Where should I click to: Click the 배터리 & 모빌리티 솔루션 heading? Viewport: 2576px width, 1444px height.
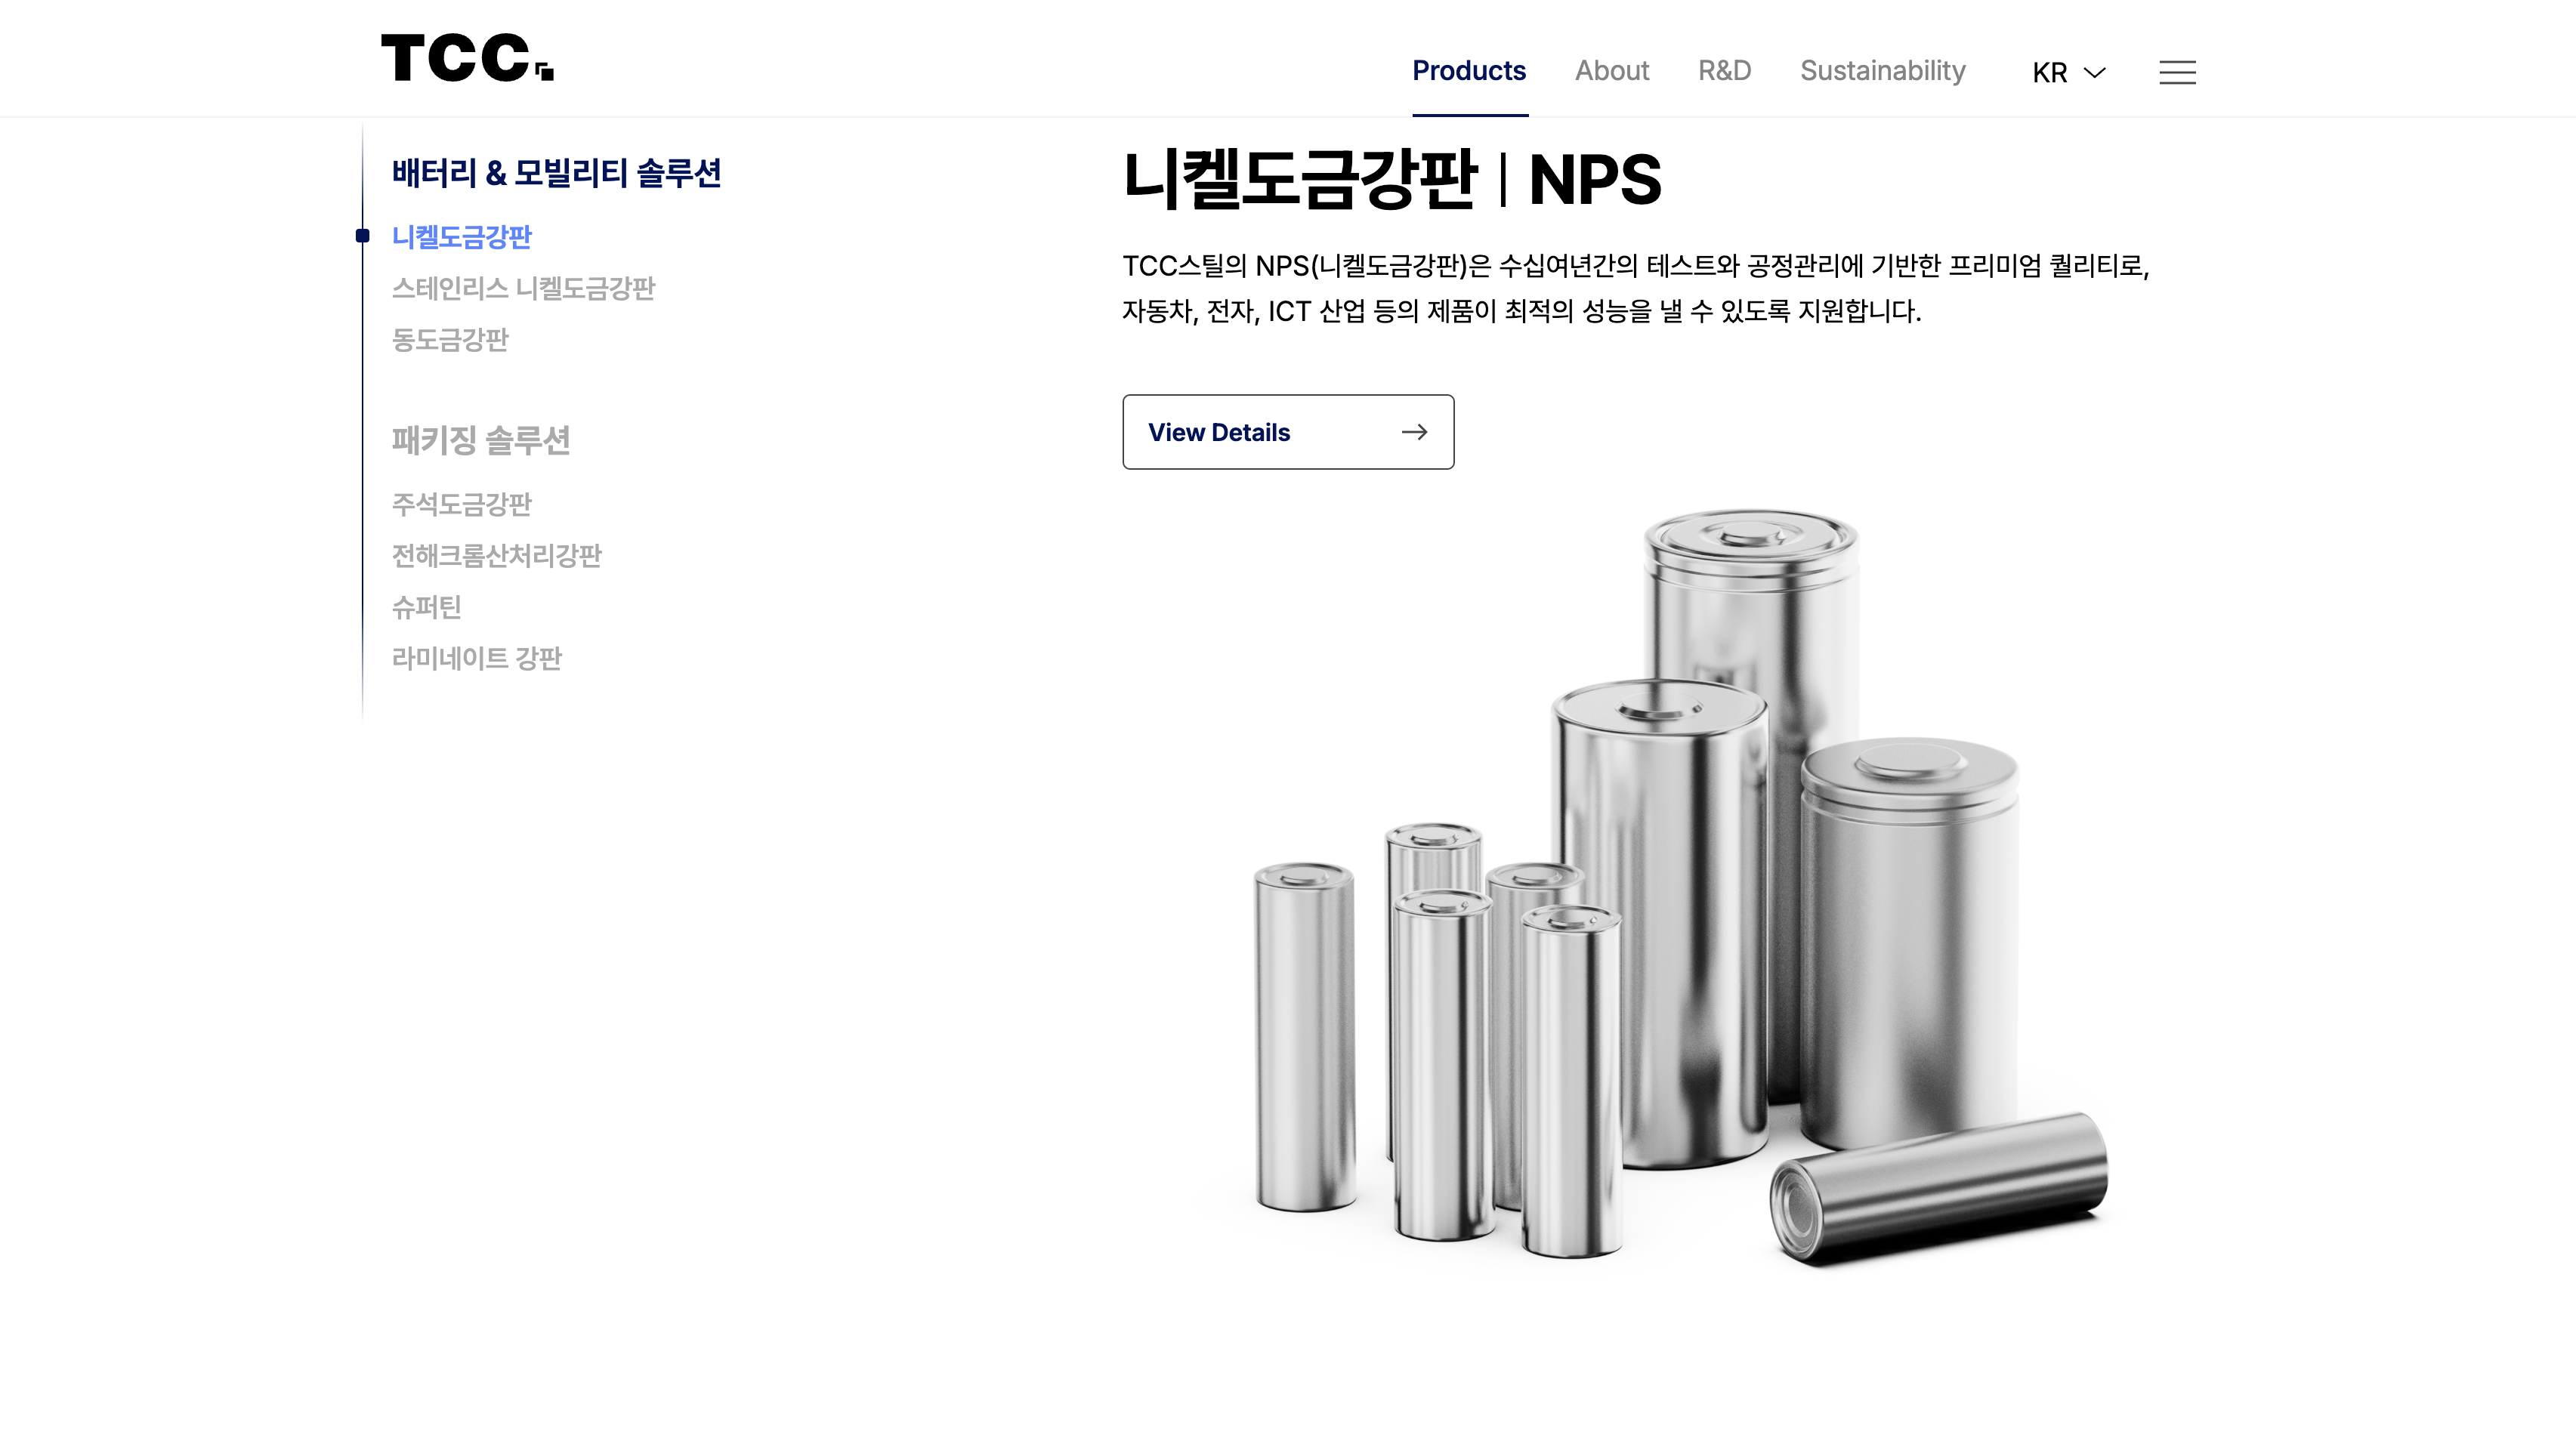[556, 173]
